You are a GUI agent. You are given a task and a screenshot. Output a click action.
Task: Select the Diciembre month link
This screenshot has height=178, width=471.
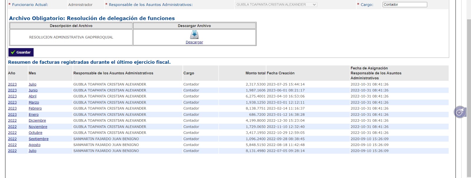[37, 121]
